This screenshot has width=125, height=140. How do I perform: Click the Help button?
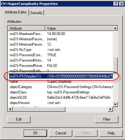[111, 133]
